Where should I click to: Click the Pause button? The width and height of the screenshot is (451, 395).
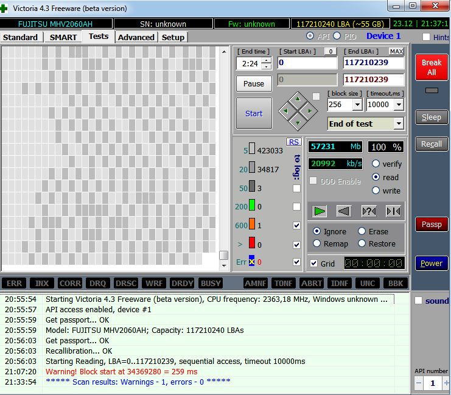(x=254, y=84)
